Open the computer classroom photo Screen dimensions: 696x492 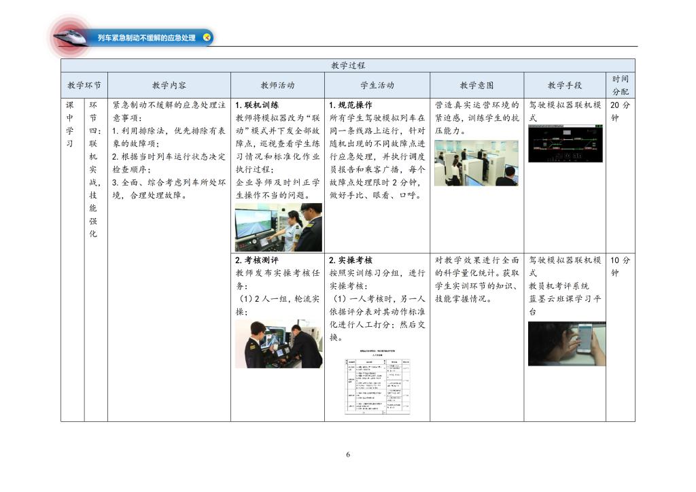click(x=476, y=163)
